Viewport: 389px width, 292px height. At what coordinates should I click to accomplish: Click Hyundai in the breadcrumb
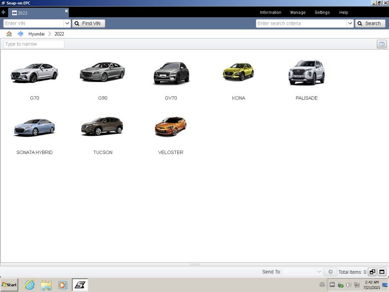tap(36, 34)
